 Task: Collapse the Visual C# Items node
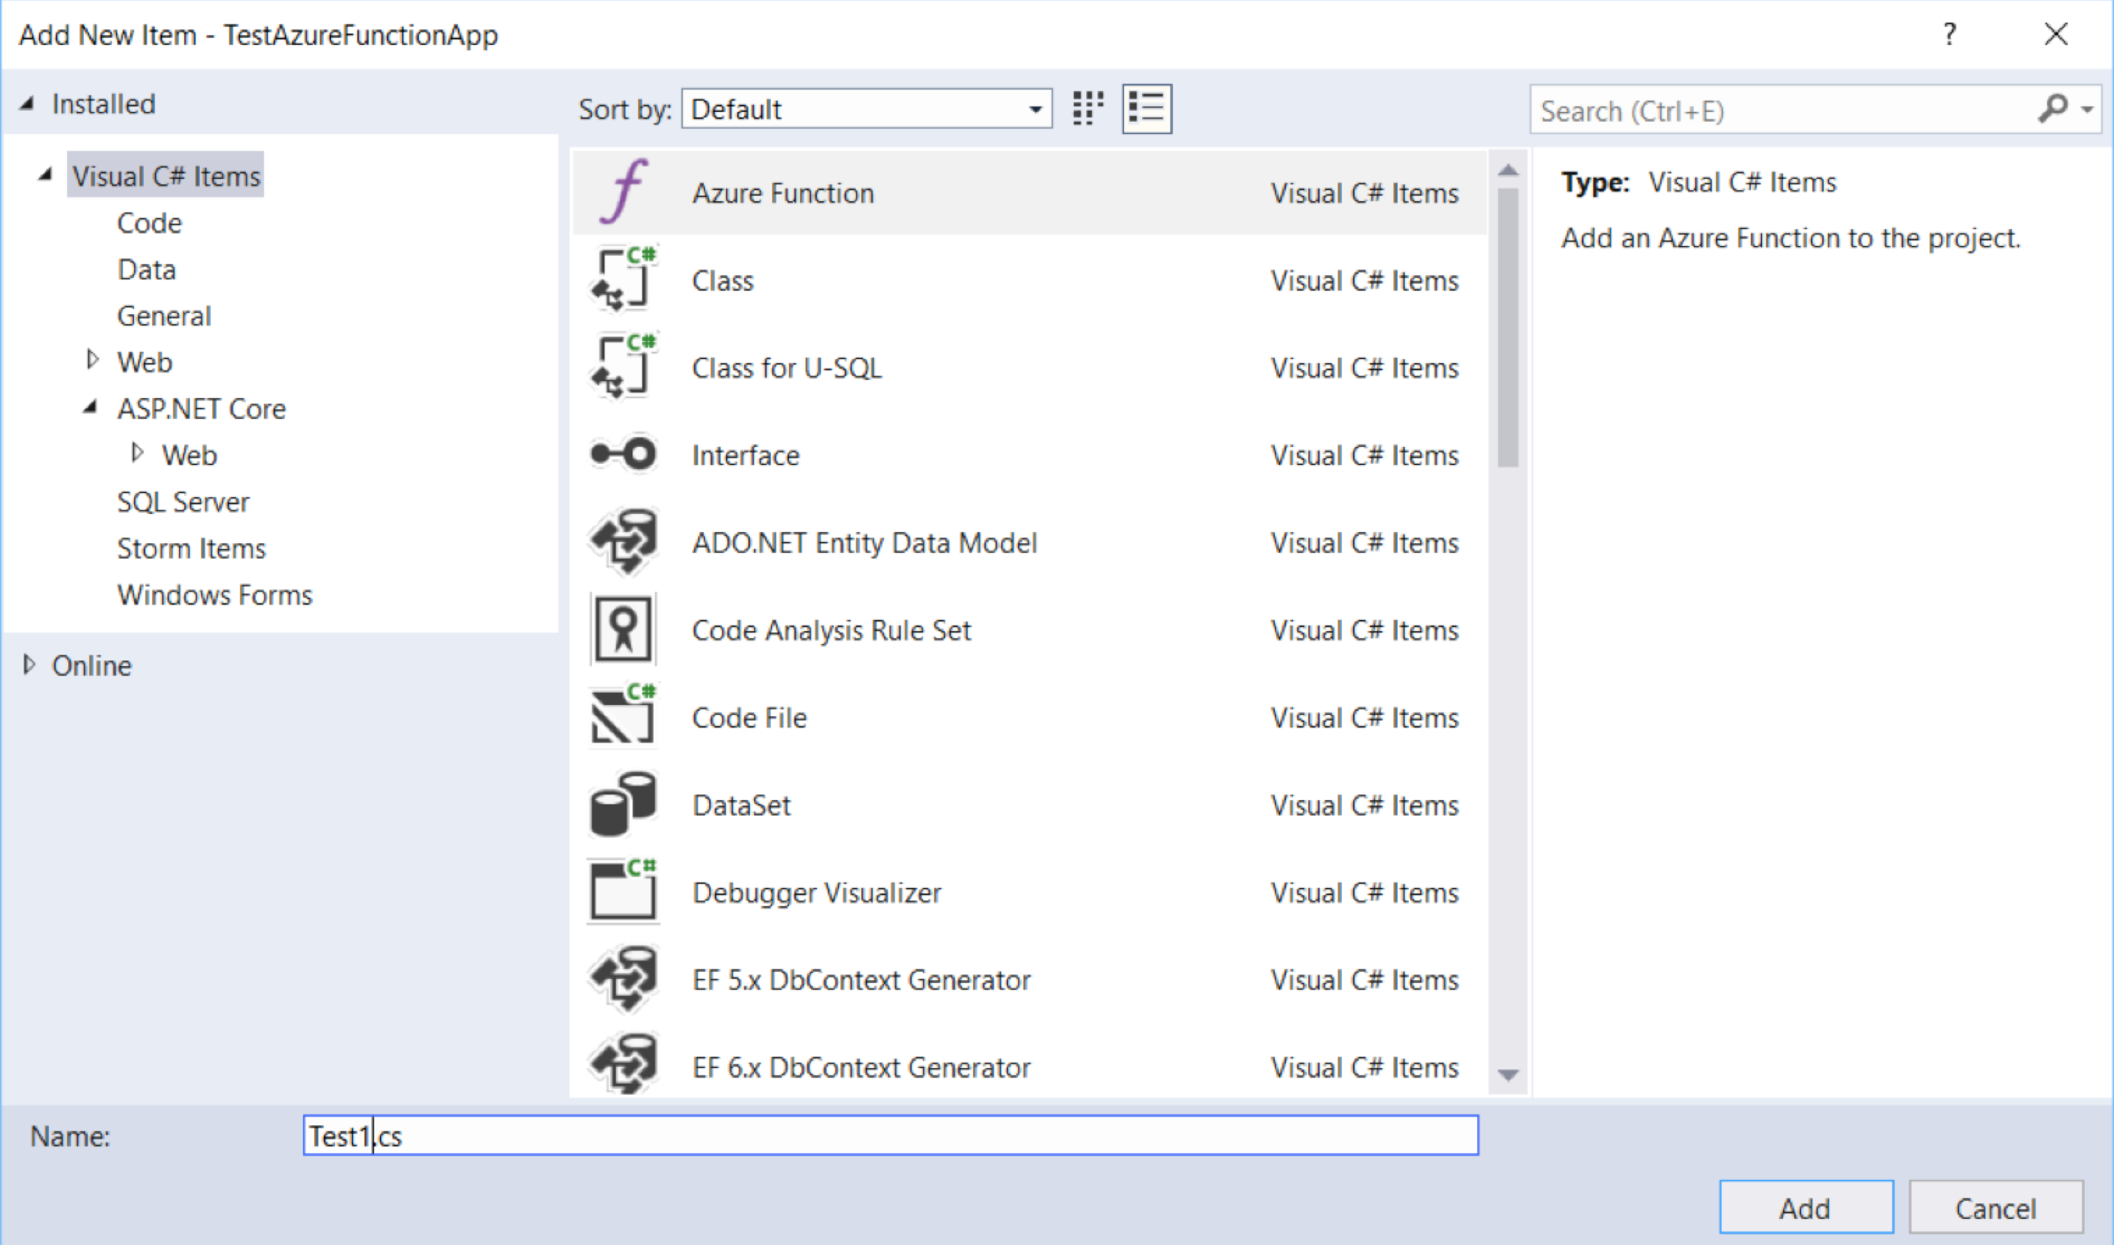coord(46,174)
